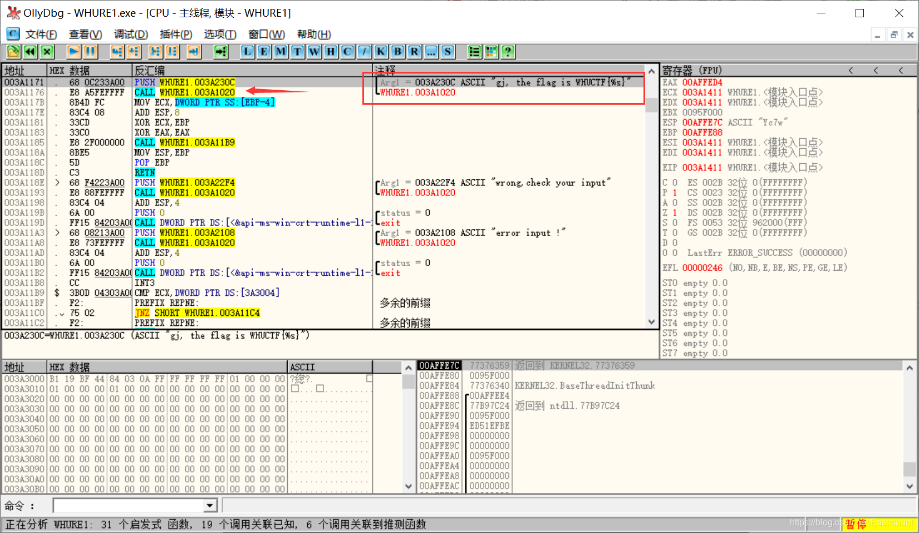Open the Windows list with the W button

click(314, 52)
